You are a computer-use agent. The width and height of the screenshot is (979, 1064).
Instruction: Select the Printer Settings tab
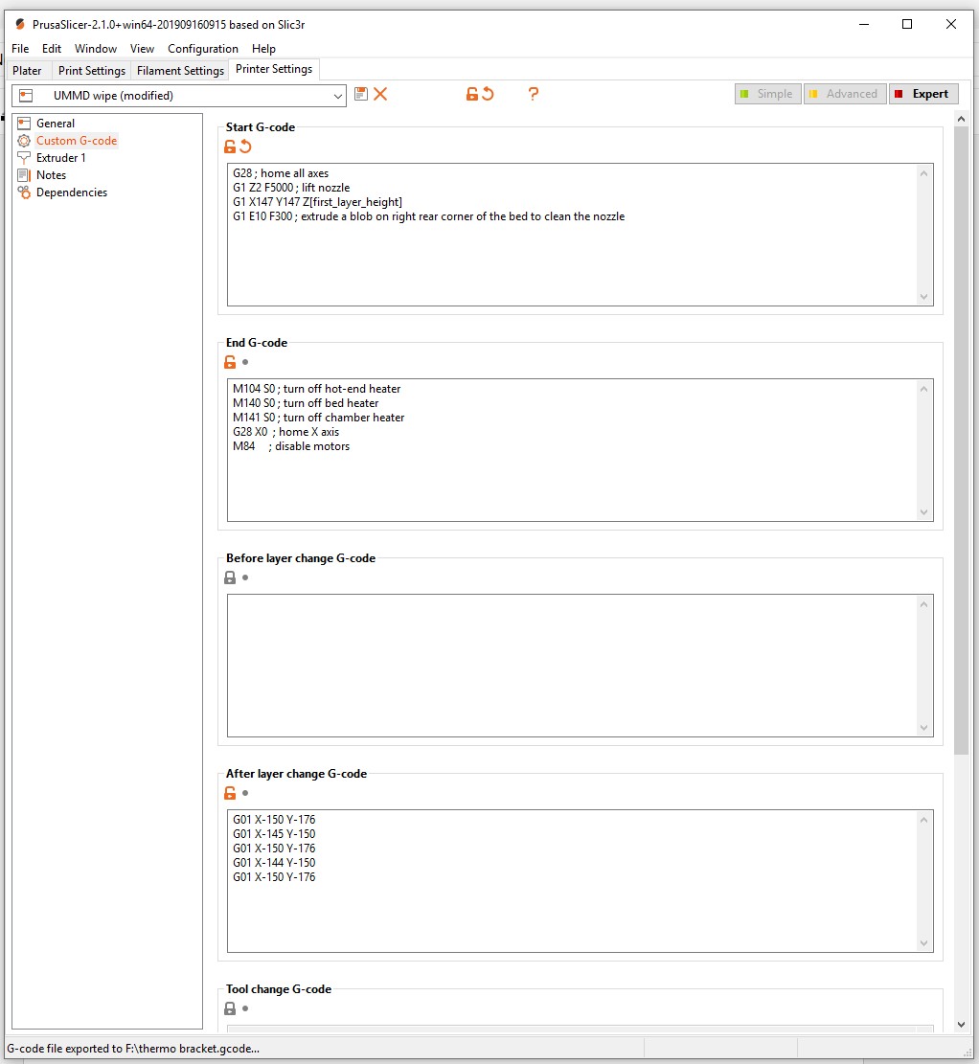click(274, 69)
